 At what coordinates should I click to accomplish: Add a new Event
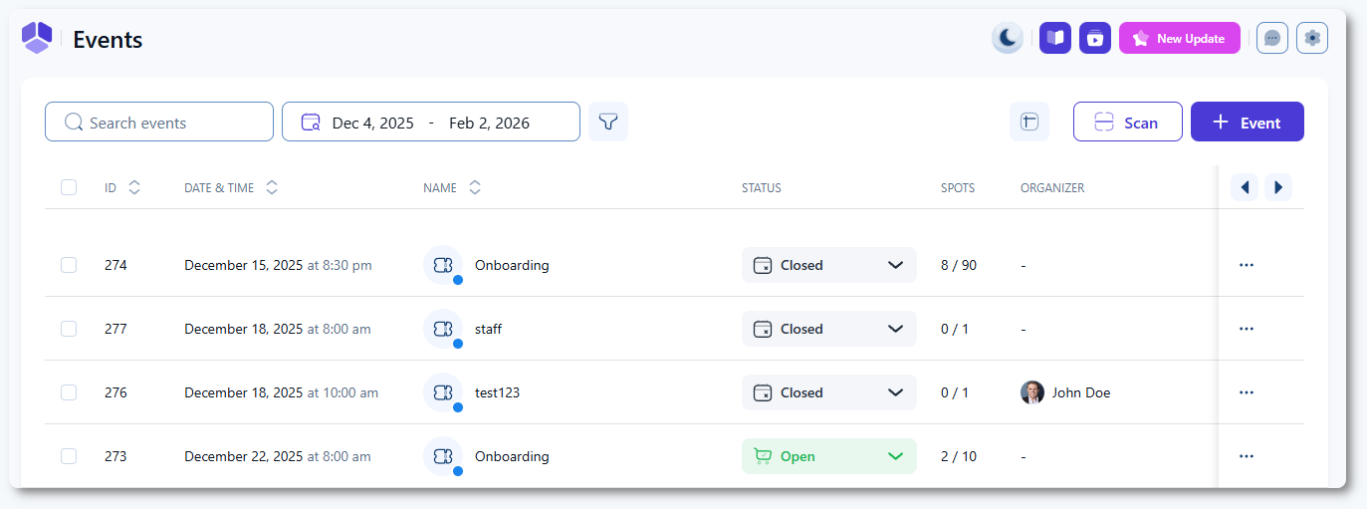1247,123
